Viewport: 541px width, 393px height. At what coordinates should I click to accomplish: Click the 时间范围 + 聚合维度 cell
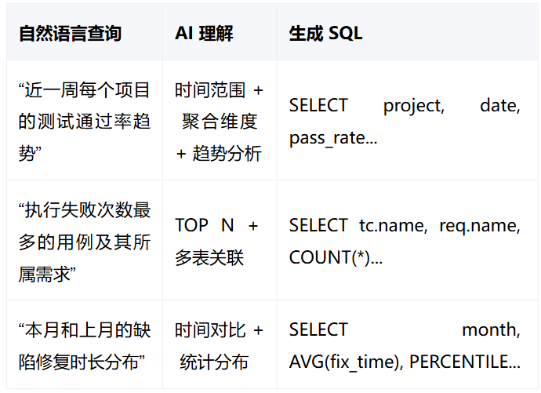click(x=220, y=121)
